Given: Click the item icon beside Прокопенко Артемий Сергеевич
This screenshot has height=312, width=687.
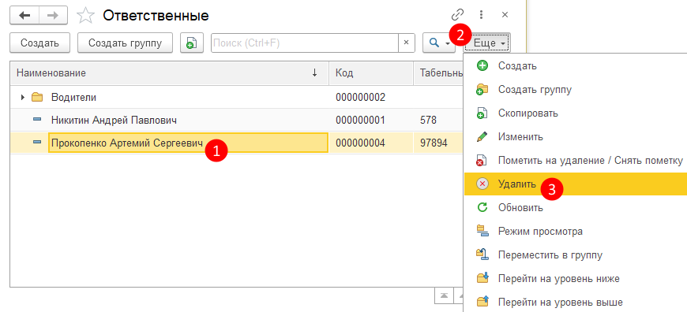Looking at the screenshot, I should [37, 143].
